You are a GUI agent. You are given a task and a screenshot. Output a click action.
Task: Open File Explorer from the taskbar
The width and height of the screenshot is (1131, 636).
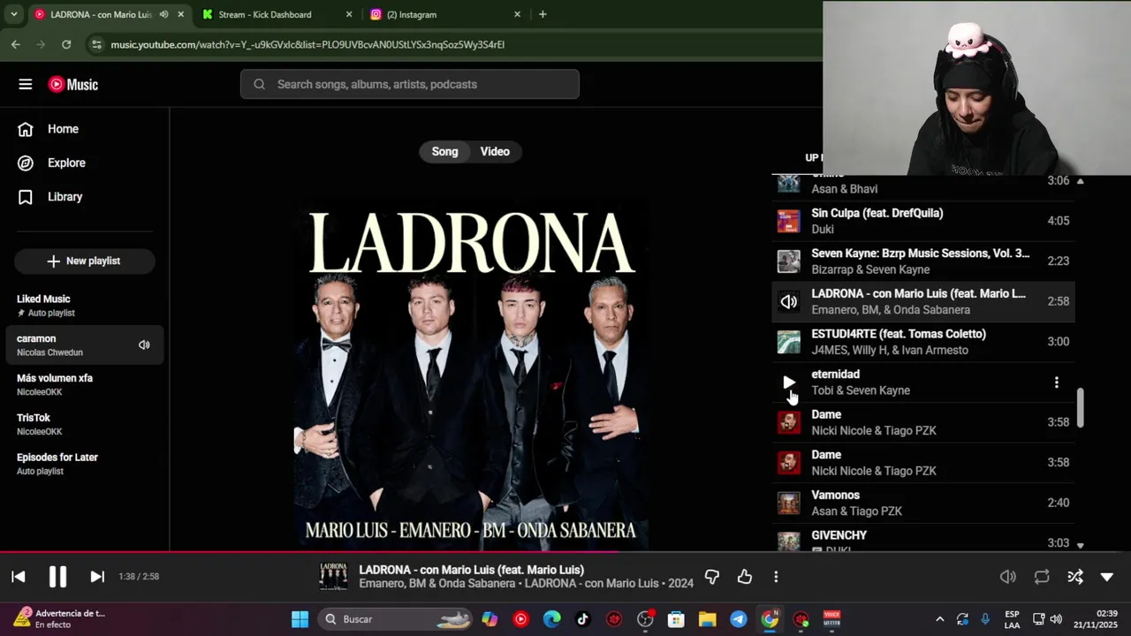click(707, 619)
